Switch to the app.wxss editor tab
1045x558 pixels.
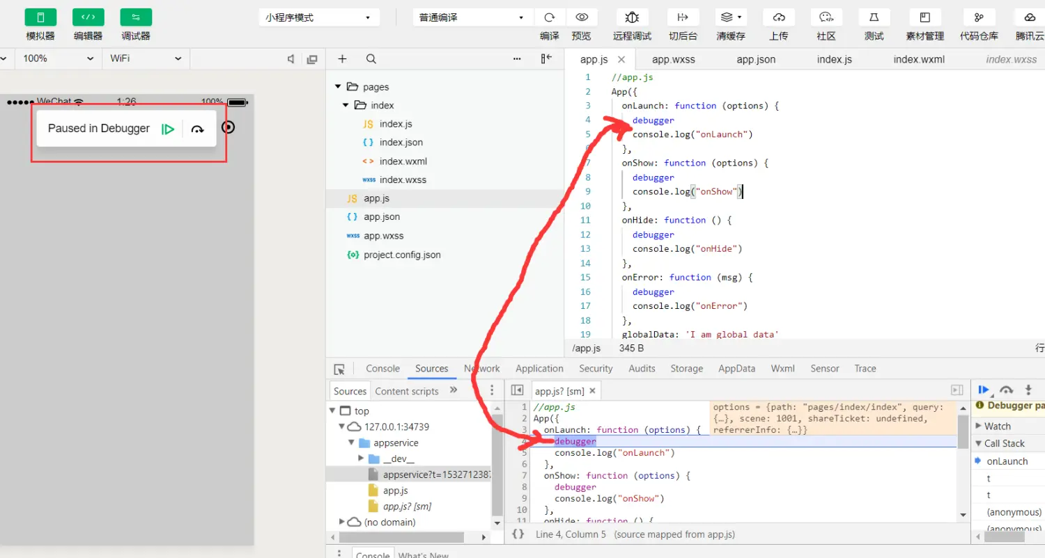tap(674, 60)
